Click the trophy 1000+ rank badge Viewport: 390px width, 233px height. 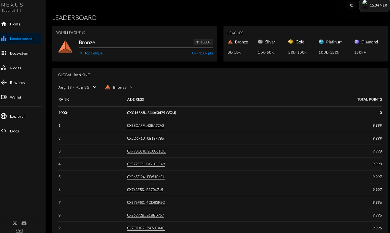tap(203, 42)
